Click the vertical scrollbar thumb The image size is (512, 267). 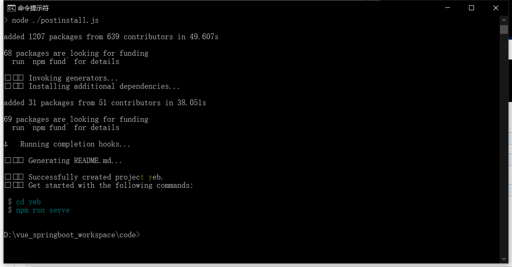pos(504,29)
